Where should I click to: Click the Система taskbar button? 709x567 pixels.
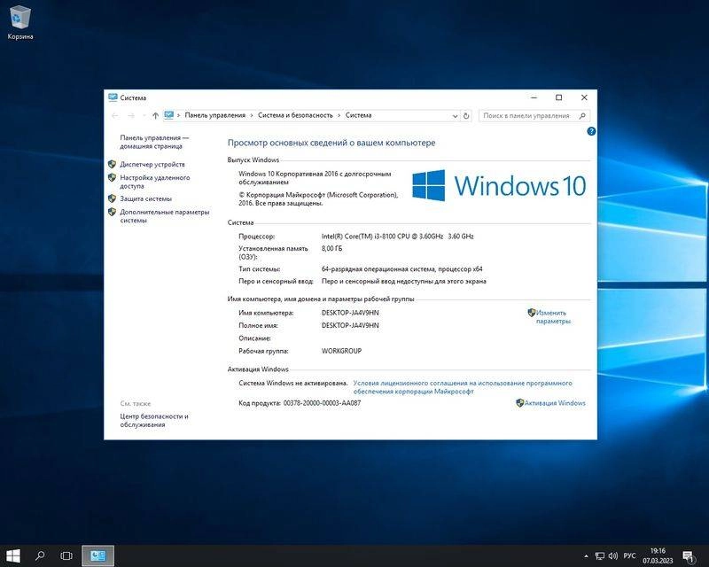point(97,555)
